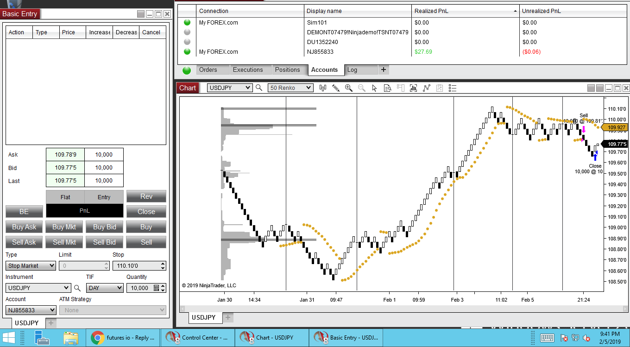This screenshot has height=347, width=630.
Task: Increase the Stop price with up arrow
Action: 163,264
